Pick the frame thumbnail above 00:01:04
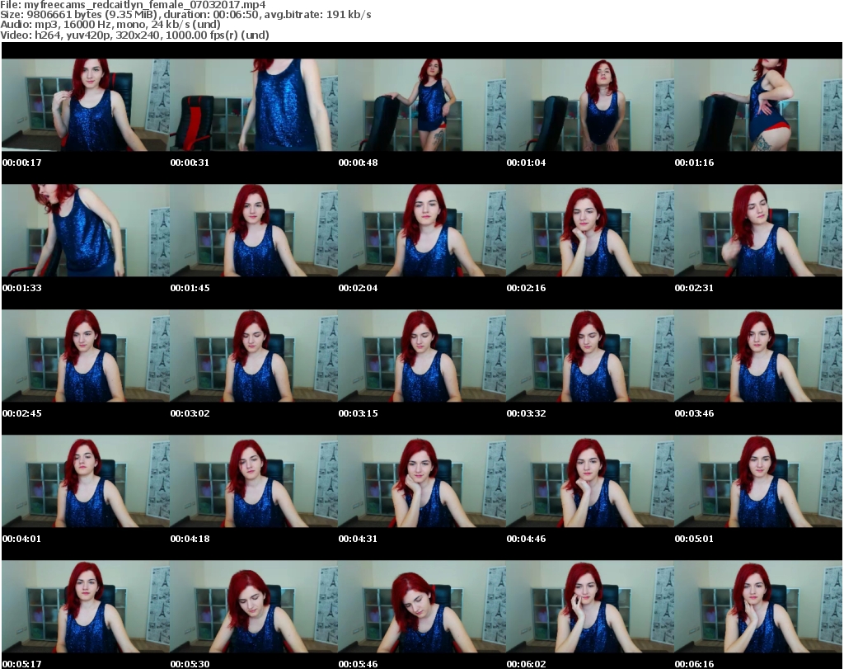Viewport: 844px width, 669px height. click(590, 105)
